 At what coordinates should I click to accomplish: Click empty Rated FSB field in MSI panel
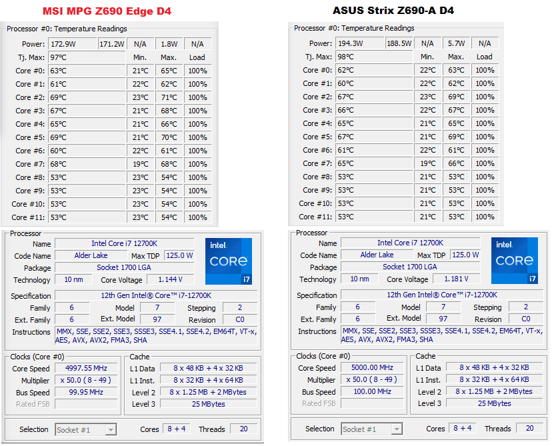[x=86, y=404]
